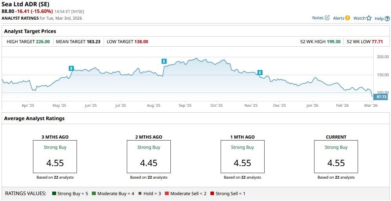Click the 52 WK HIGH 199.30 value
The width and height of the screenshot is (391, 201).
(333, 42)
